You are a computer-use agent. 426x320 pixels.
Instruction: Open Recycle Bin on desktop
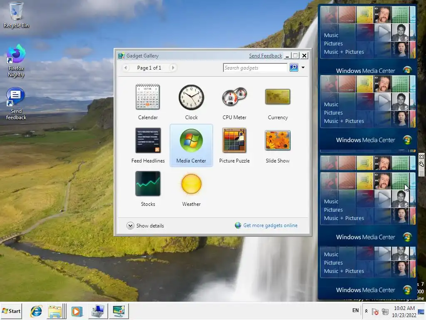16,15
